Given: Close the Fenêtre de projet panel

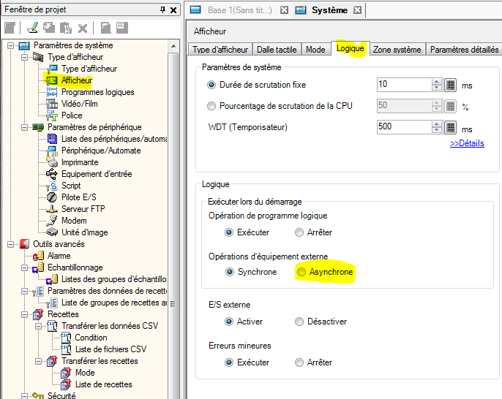Looking at the screenshot, I should (173, 10).
